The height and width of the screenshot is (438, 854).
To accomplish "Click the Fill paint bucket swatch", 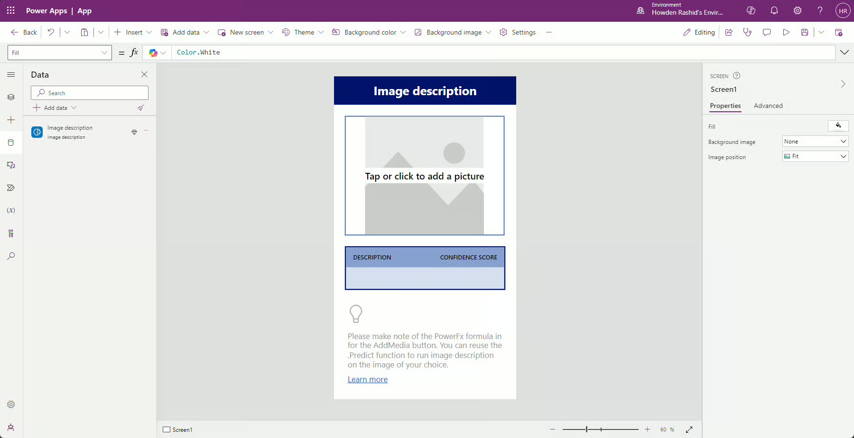I will [x=838, y=125].
